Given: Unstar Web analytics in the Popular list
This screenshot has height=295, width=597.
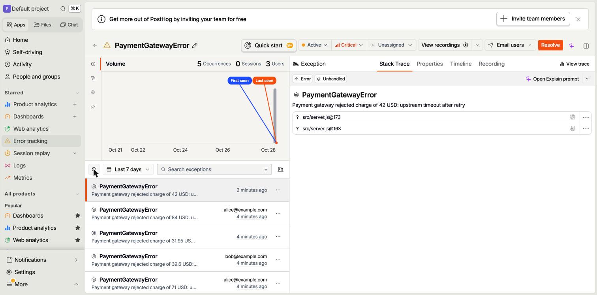Looking at the screenshot, I should 78,240.
